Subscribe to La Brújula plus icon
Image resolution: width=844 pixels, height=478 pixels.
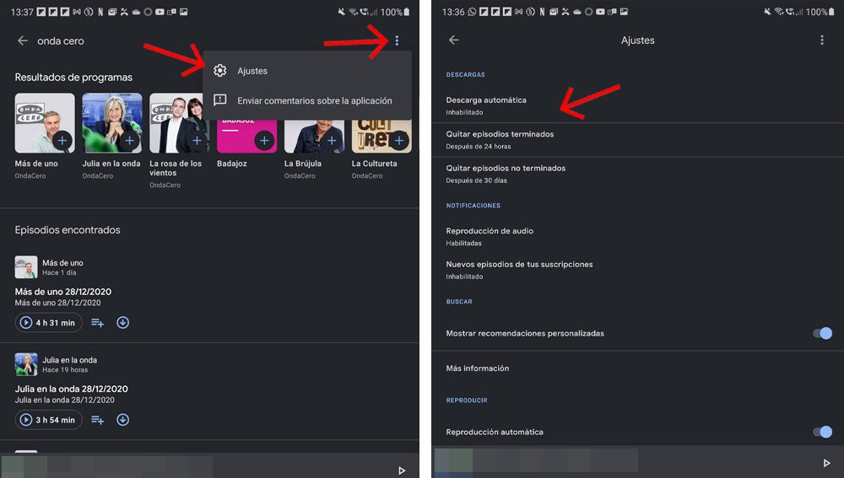(x=332, y=141)
